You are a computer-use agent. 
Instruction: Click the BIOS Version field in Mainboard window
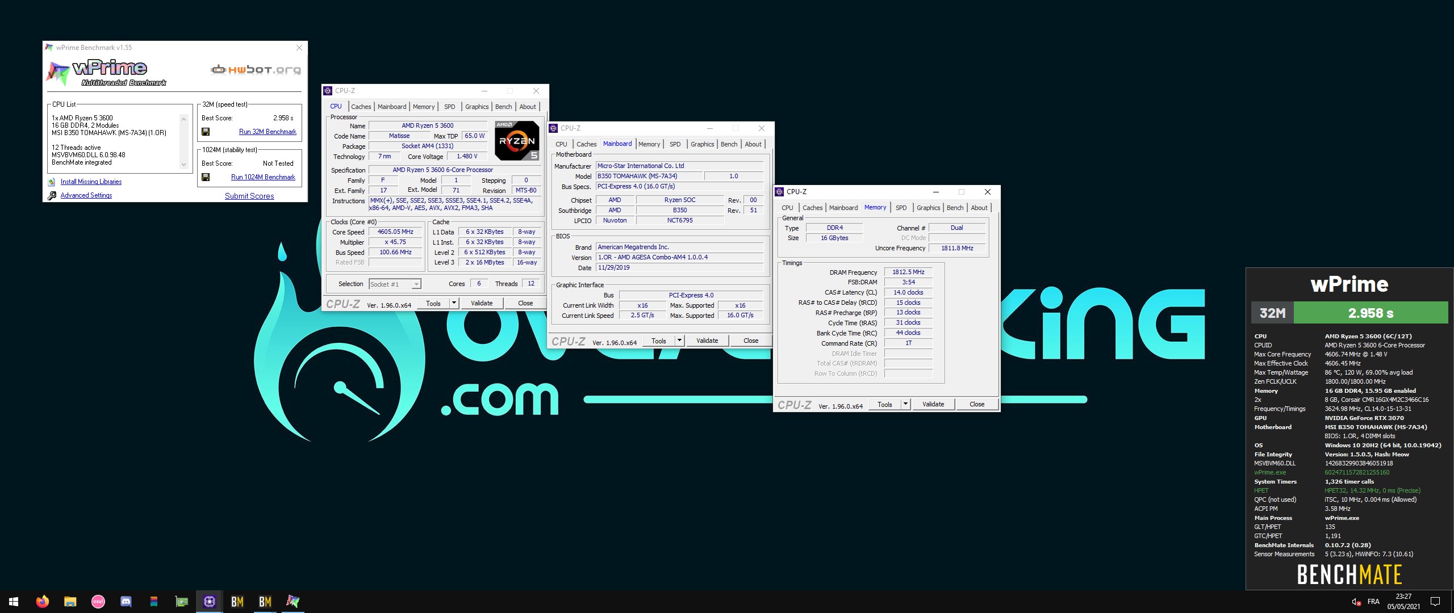tap(679, 257)
